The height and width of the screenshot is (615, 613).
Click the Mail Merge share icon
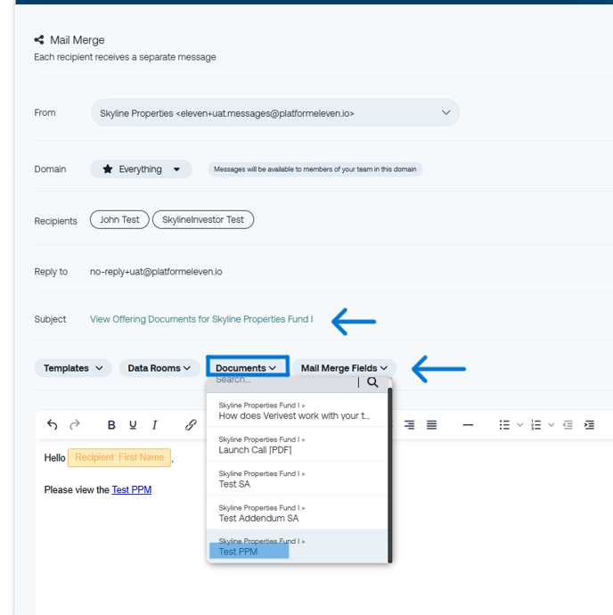[39, 39]
